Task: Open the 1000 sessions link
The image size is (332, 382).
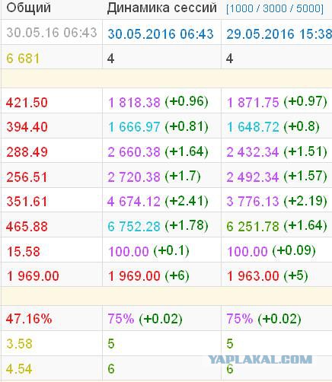Action: (241, 9)
